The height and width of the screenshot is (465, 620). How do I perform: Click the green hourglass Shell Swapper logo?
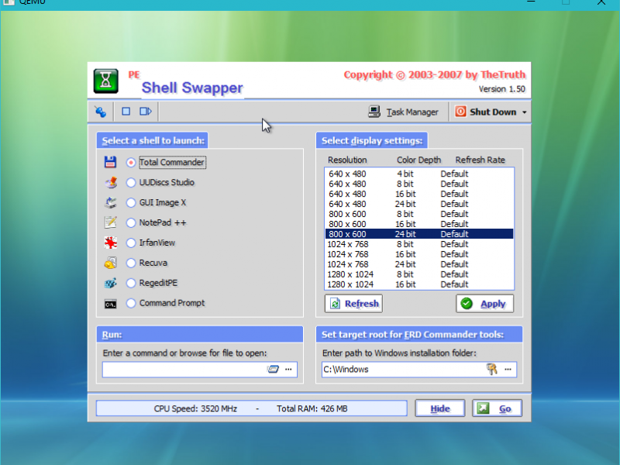[106, 81]
